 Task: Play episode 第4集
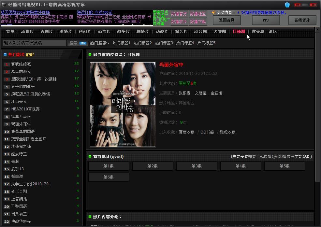click(241, 166)
